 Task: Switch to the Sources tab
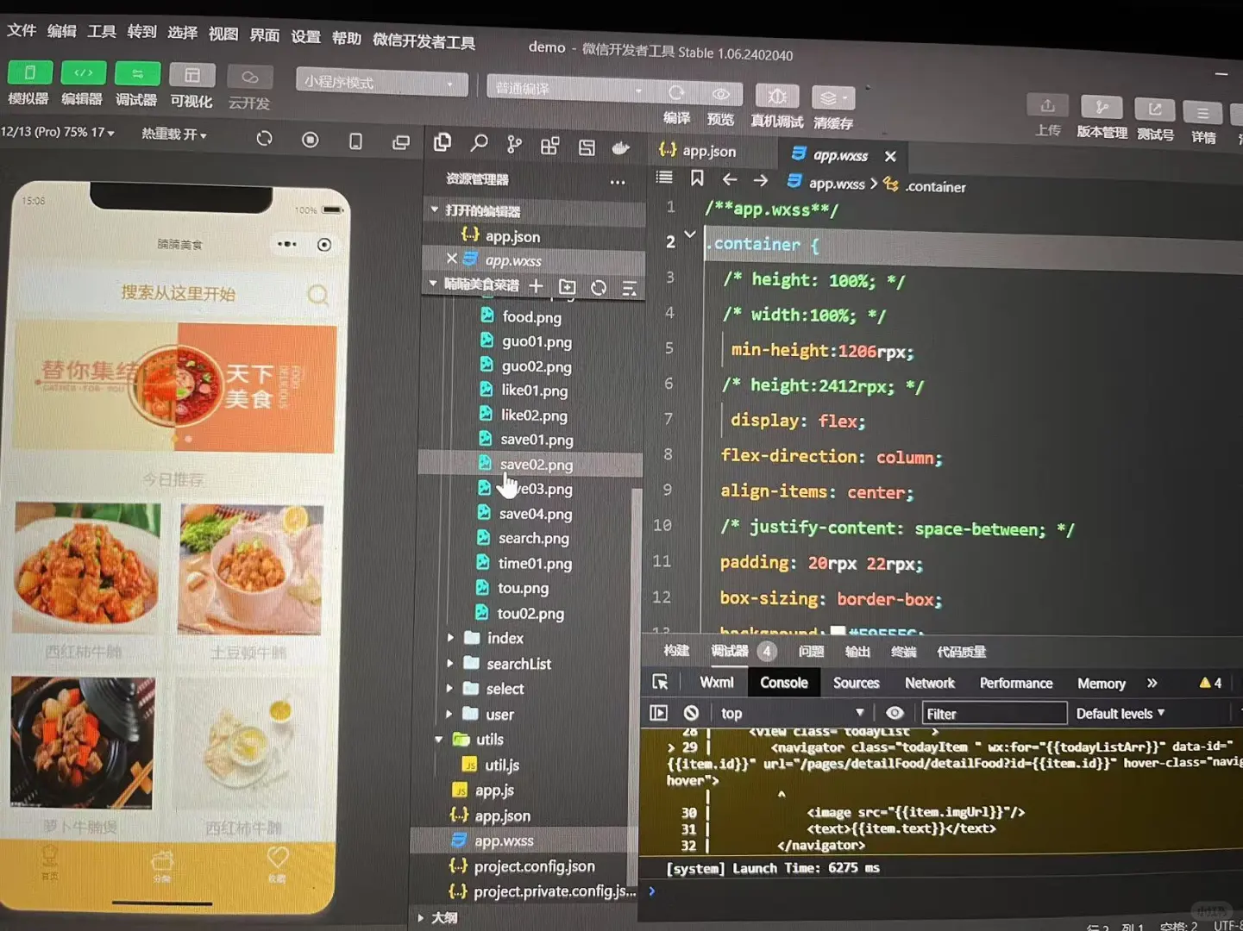[856, 683]
